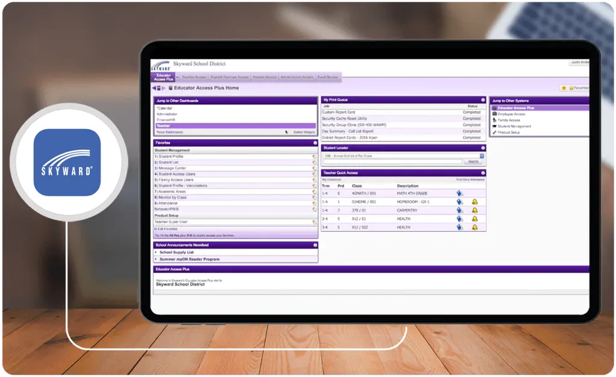
Task: Expand Summer myON Reader Program announcement
Action: click(156, 260)
